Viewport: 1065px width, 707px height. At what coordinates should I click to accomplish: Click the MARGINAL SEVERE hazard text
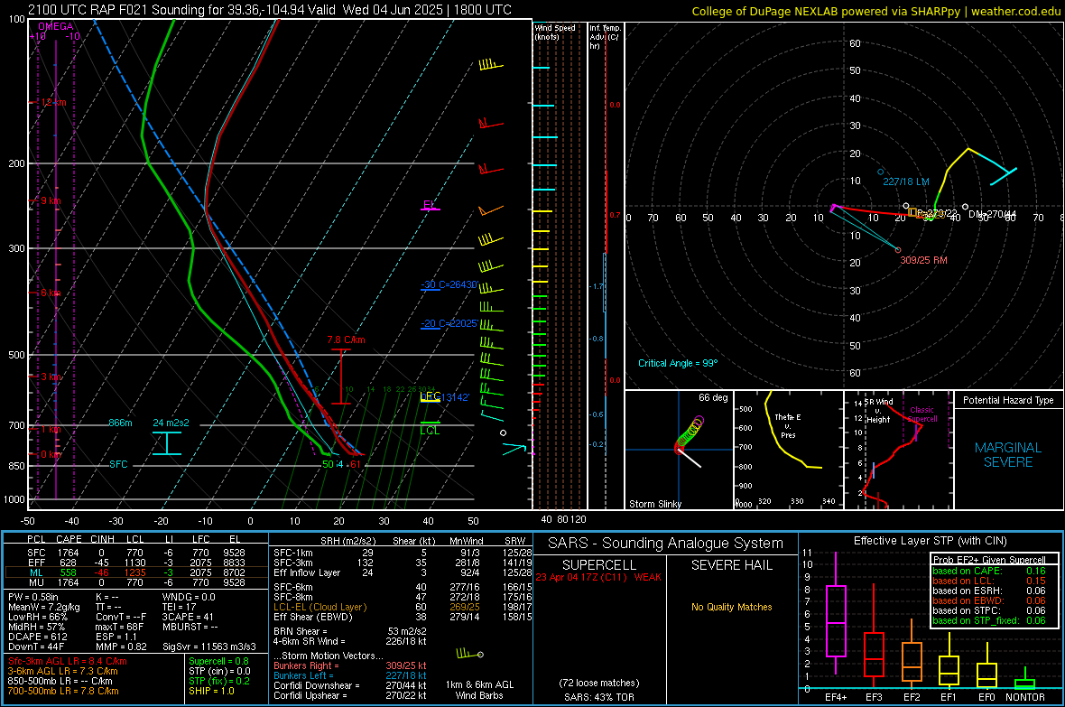(x=1008, y=455)
